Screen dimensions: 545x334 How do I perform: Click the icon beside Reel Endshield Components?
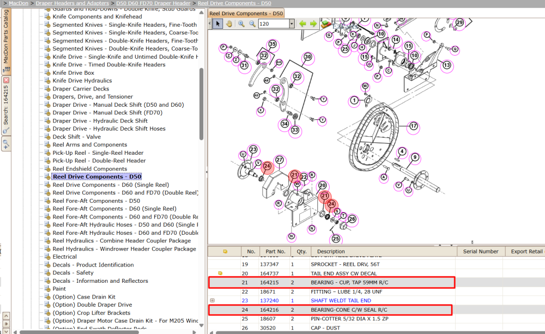click(x=47, y=168)
